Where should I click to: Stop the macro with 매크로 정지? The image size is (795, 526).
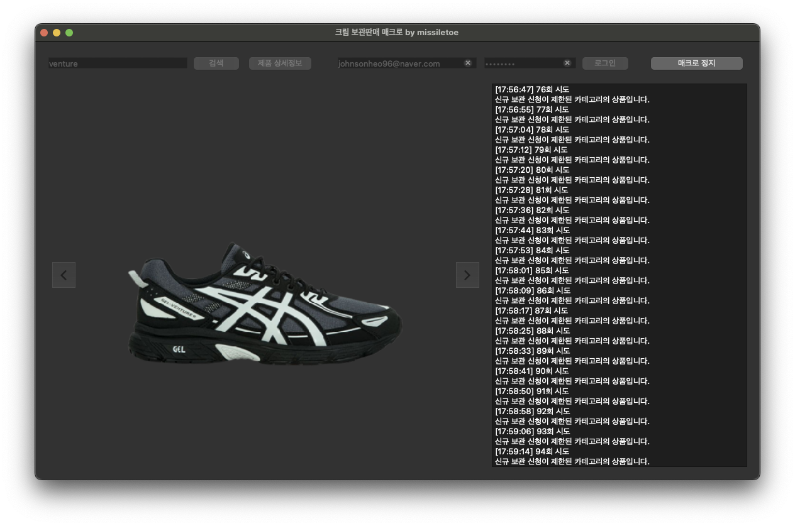(696, 63)
